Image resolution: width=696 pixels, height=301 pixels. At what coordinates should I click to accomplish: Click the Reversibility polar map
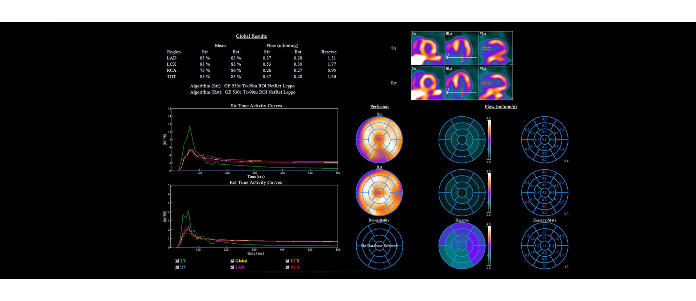[x=379, y=246]
